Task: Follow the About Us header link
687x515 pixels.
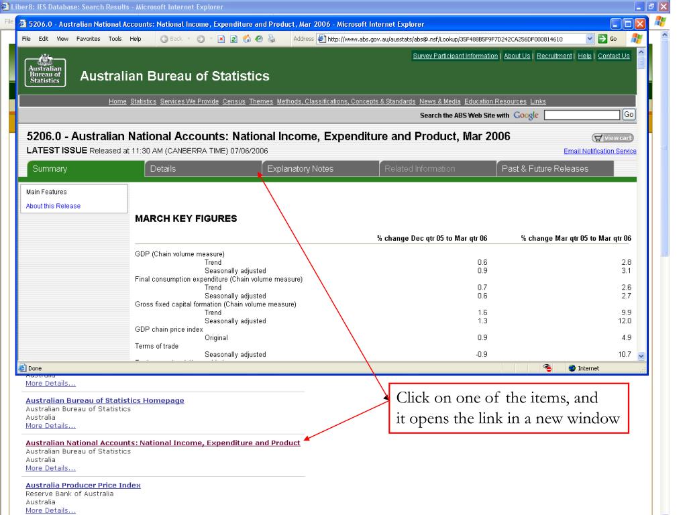Action: (517, 56)
